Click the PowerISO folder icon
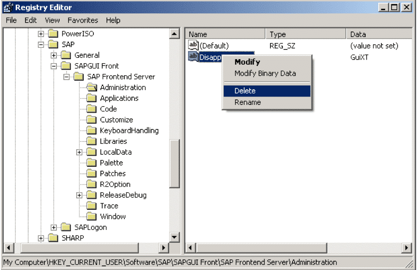 53,34
